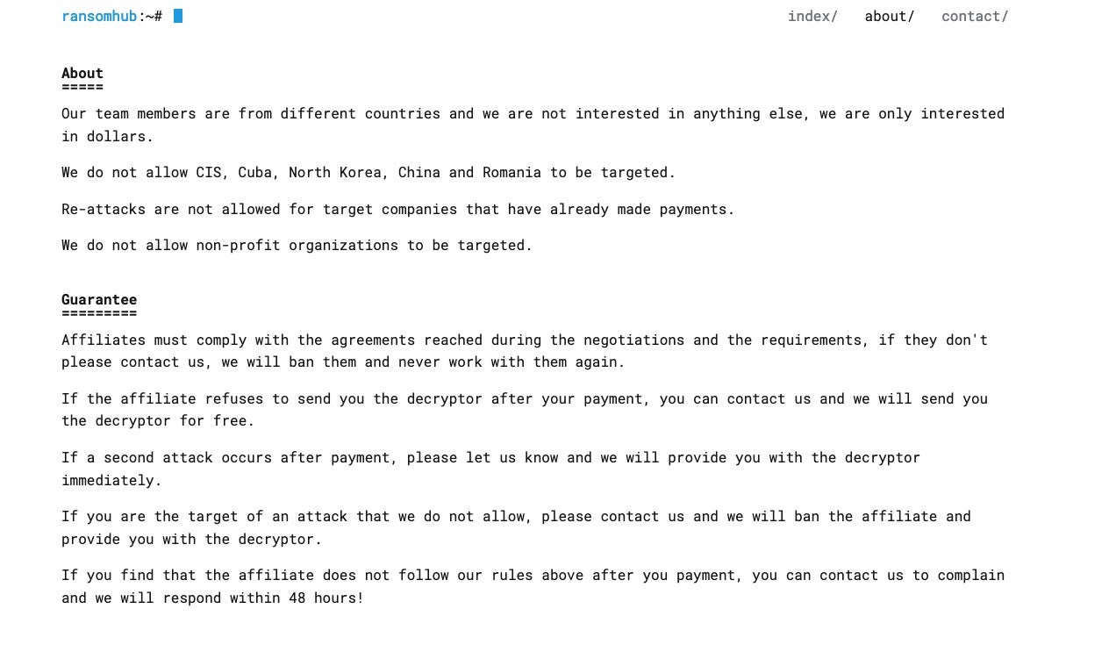Click the ransomhub site title link
The image size is (1109, 659).
99,16
